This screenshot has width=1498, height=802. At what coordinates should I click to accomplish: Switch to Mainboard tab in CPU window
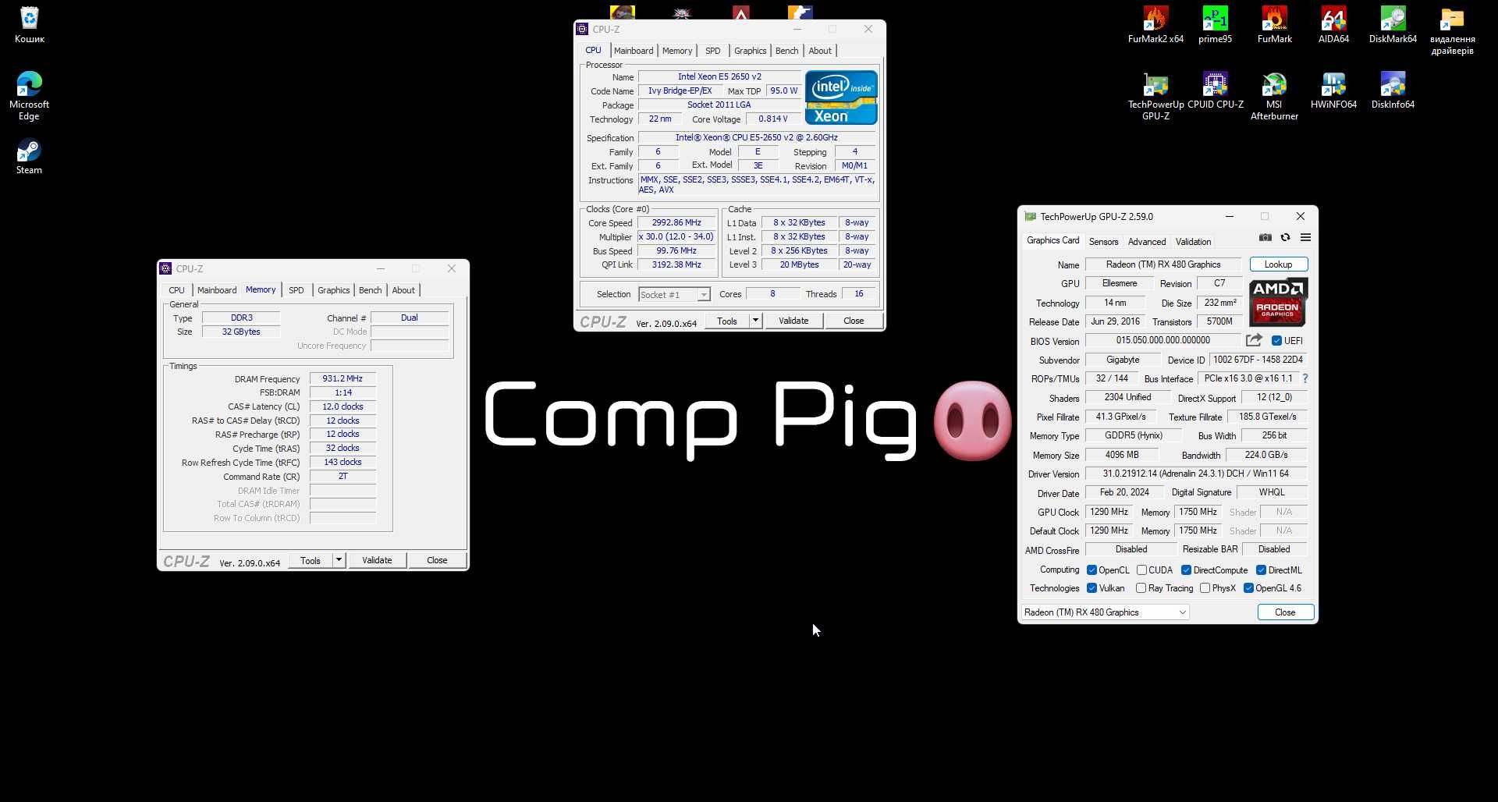[634, 51]
